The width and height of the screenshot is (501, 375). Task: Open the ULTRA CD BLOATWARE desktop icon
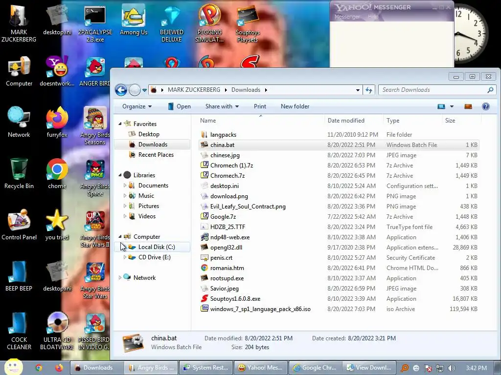coord(57,331)
